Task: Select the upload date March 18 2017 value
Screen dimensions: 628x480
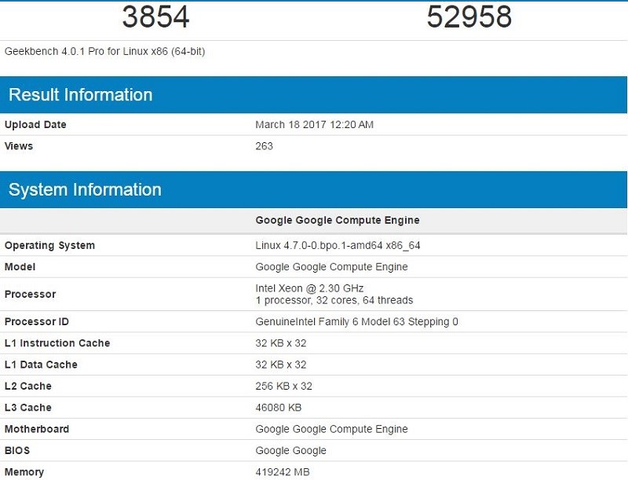Action: click(315, 125)
